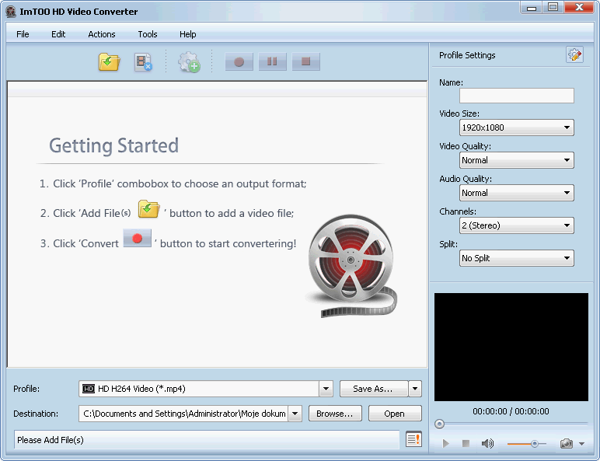Click the 'Please Add File(s)' status text
The width and height of the screenshot is (600, 461).
click(50, 440)
